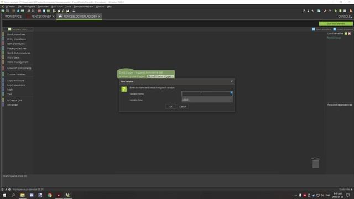Viewport: 354px width, 199px height.
Task: Open World data category
Action: coord(13,57)
